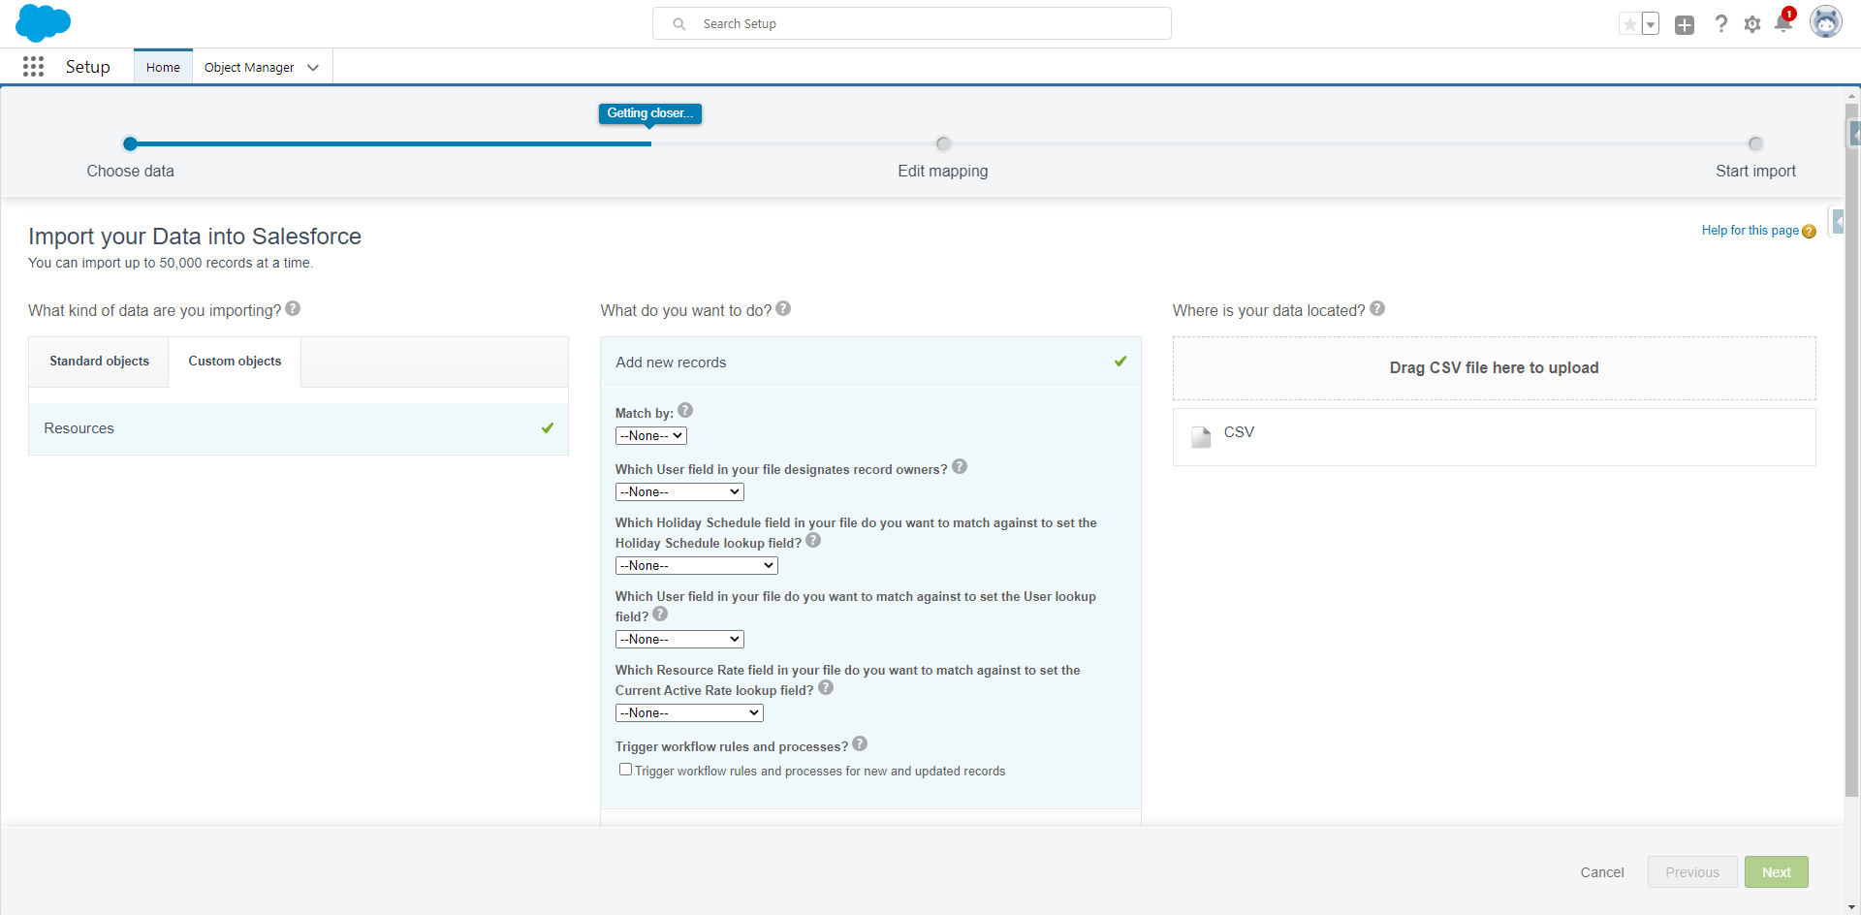Open the 'Help for this page' link

pyautogui.click(x=1750, y=231)
